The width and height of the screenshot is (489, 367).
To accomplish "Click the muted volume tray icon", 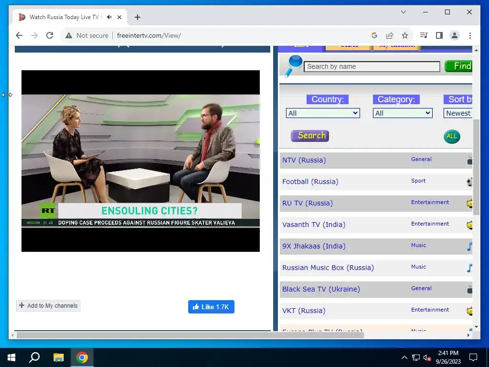I will (427, 357).
